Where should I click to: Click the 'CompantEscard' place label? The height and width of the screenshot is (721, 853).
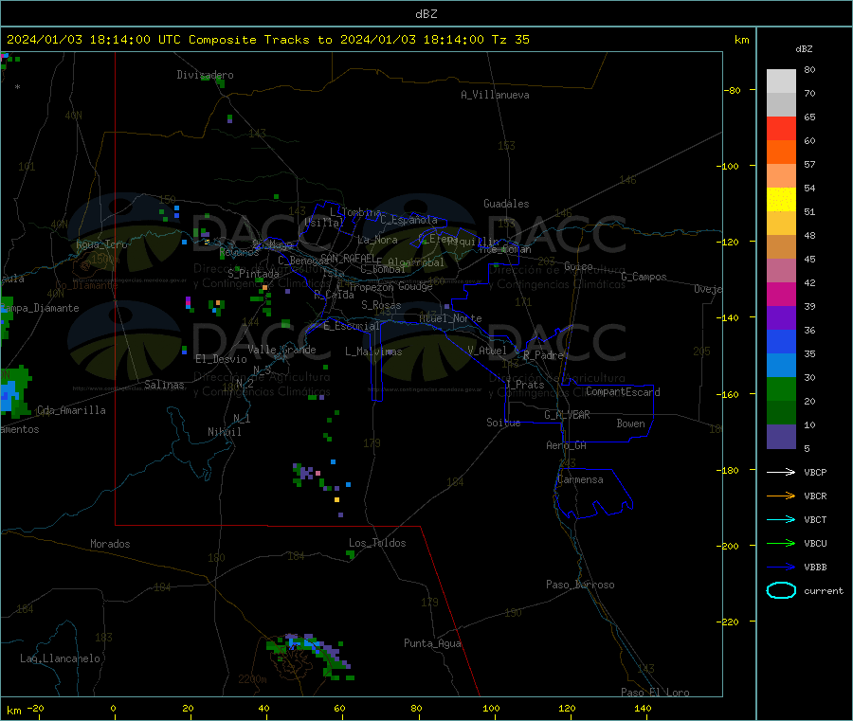coord(623,391)
